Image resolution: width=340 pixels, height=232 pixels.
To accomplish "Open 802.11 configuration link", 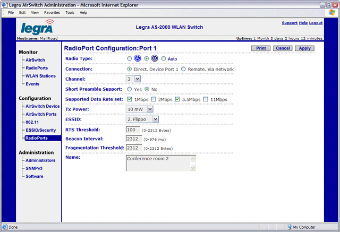I will coord(32,122).
